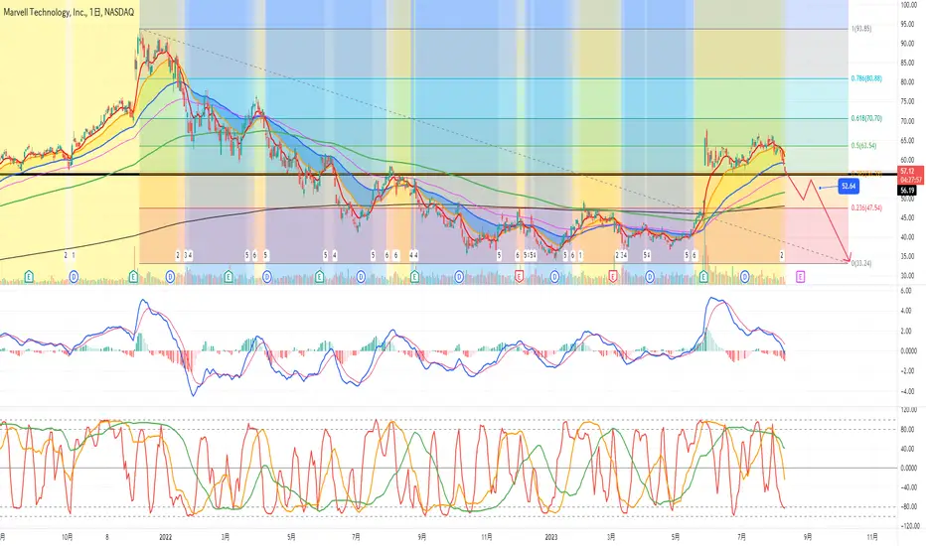Click the 2023 label on the time axis
The width and height of the screenshot is (926, 546).
(x=551, y=537)
